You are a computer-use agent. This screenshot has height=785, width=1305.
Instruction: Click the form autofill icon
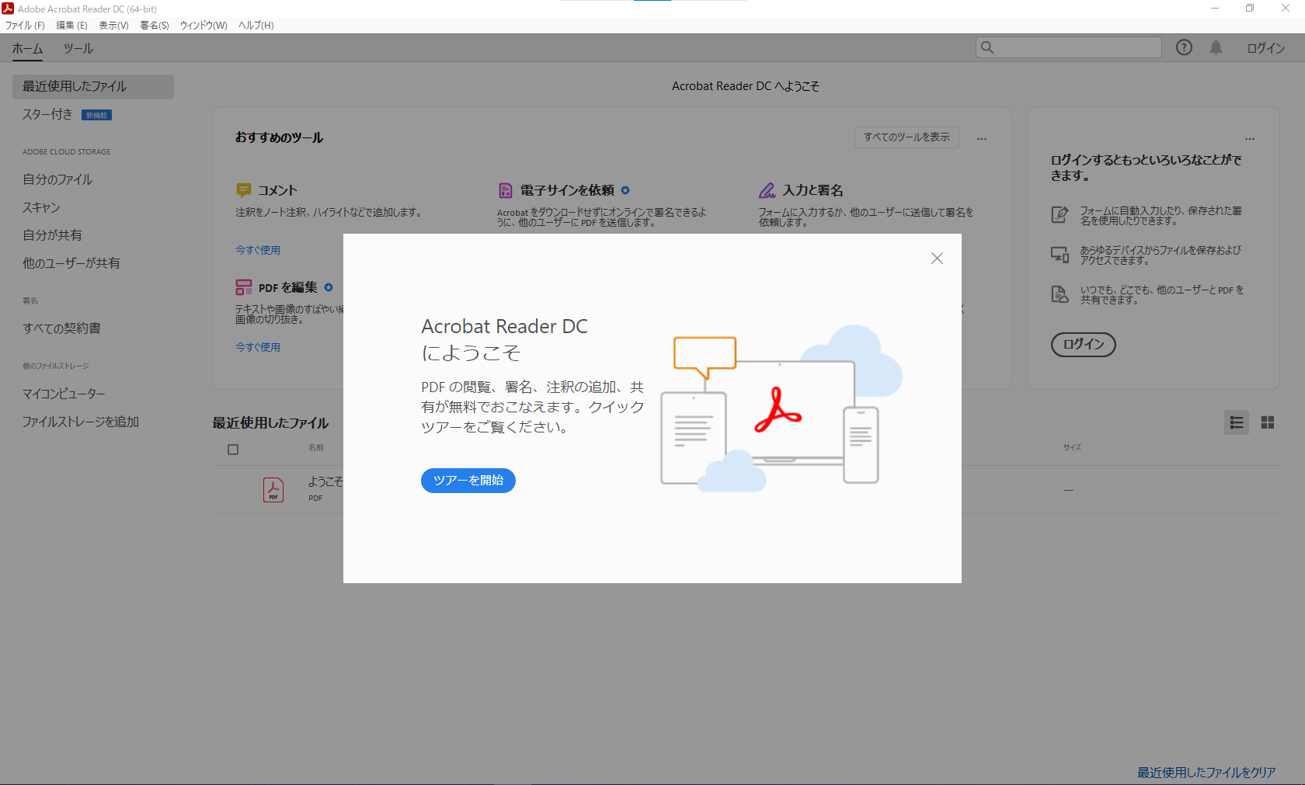point(1060,215)
